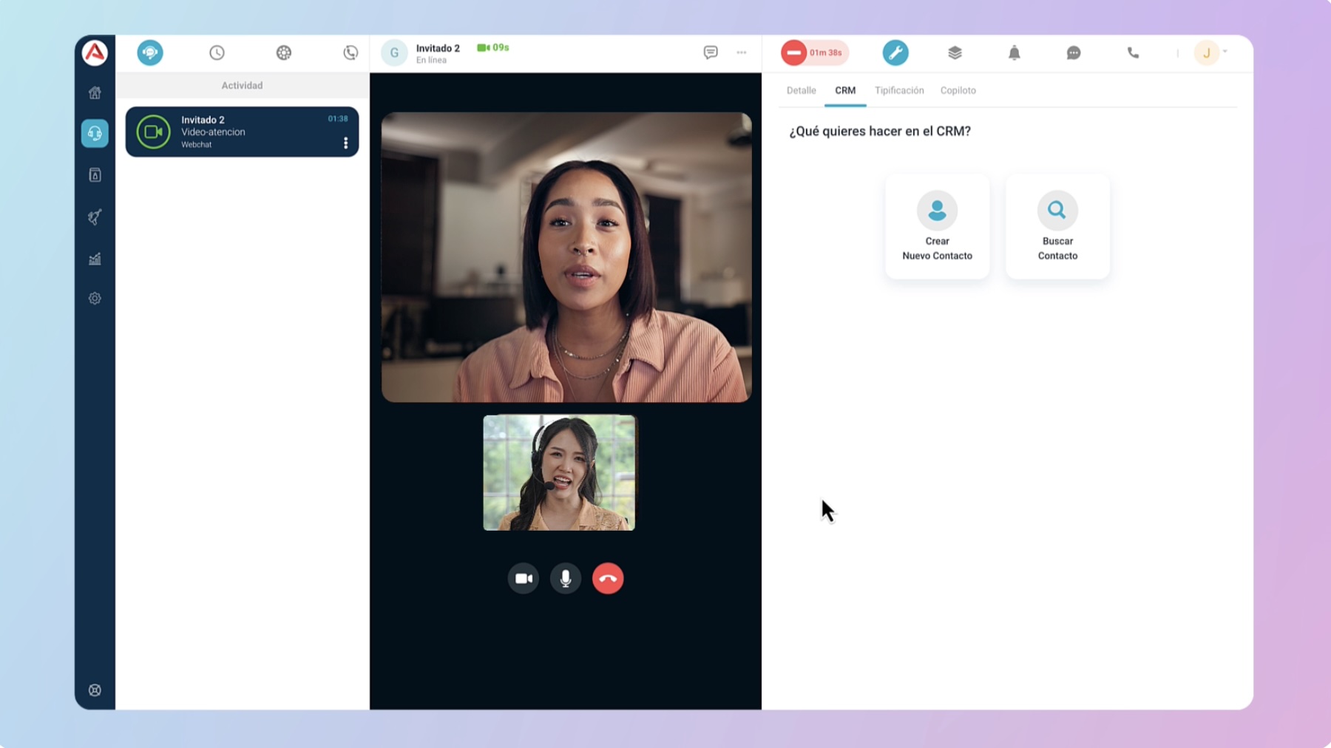Click the green 09s video timer
The image size is (1331, 748).
492,47
